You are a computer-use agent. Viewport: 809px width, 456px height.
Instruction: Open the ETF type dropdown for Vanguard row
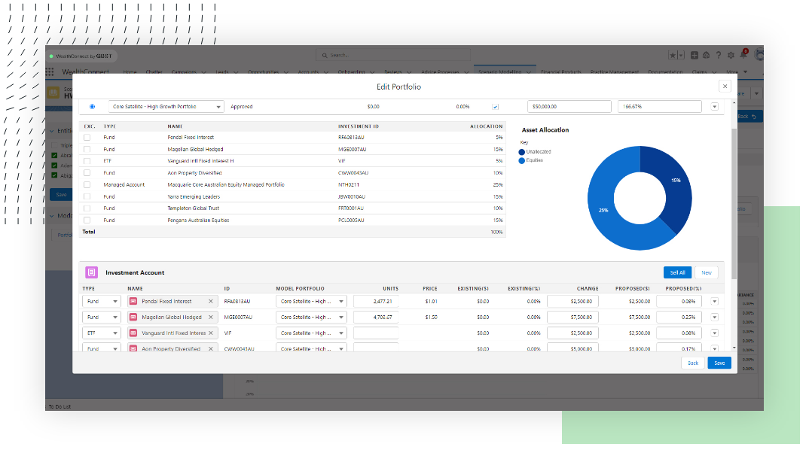coord(101,333)
